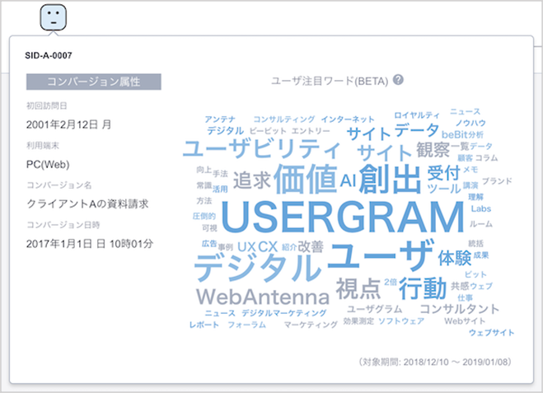Choose the word 観察
Image resolution: width=543 pixels, height=393 pixels.
pos(433,150)
